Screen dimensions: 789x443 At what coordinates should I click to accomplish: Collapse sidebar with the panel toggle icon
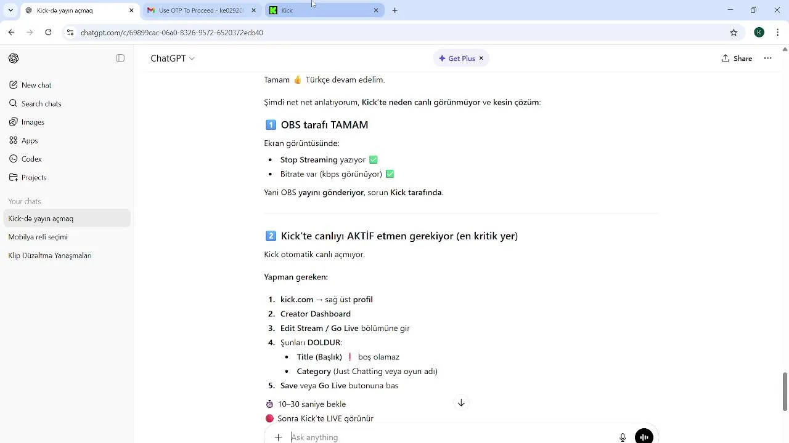(120, 58)
